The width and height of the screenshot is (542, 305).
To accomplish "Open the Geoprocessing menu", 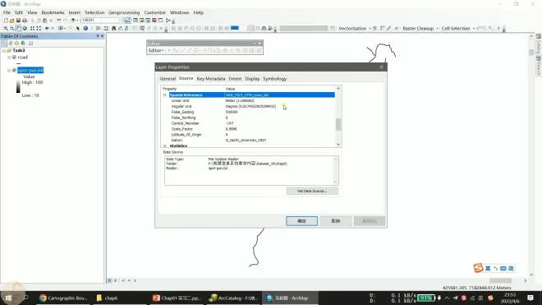I will pos(124,12).
